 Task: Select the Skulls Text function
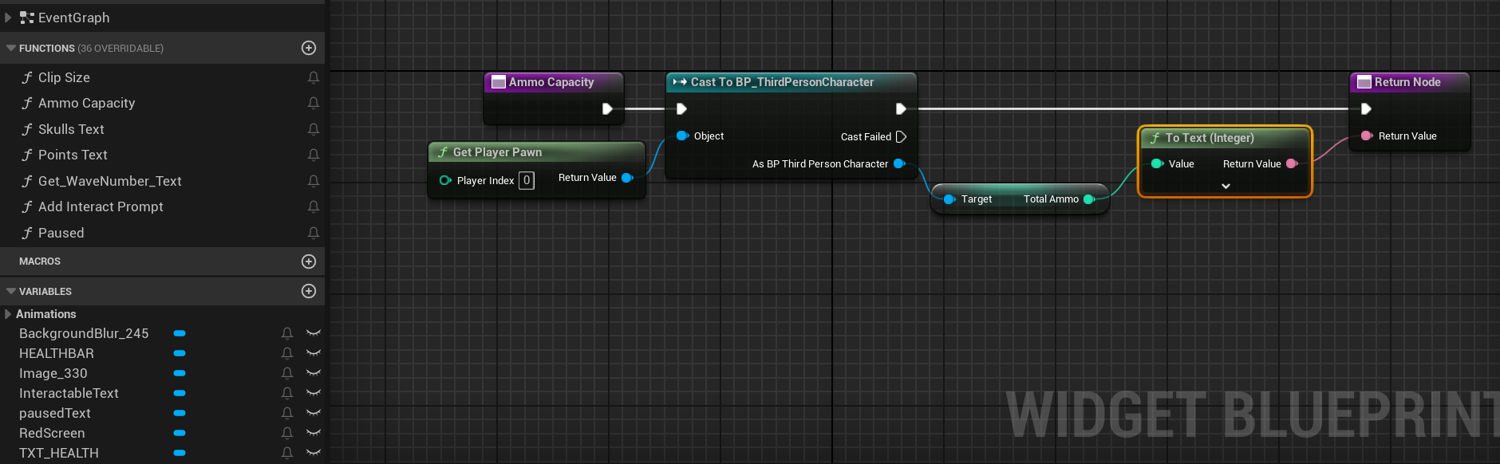[x=71, y=129]
